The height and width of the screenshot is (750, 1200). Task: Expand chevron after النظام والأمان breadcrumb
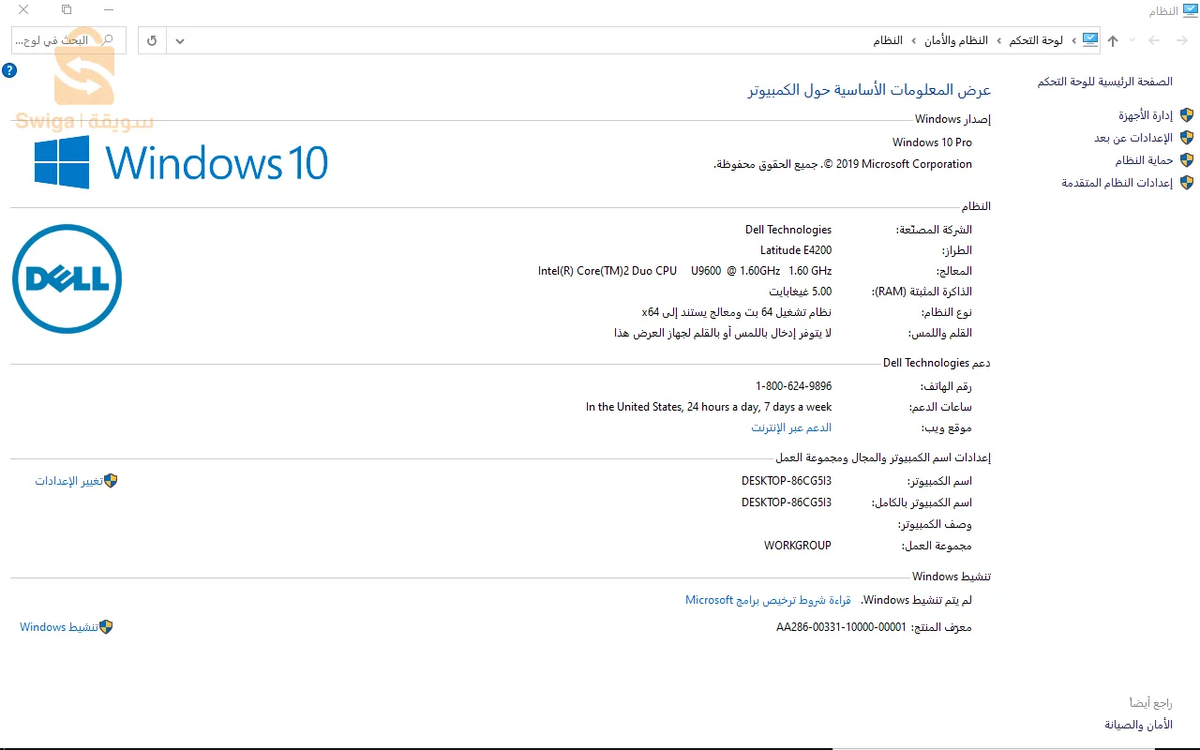click(x=914, y=40)
